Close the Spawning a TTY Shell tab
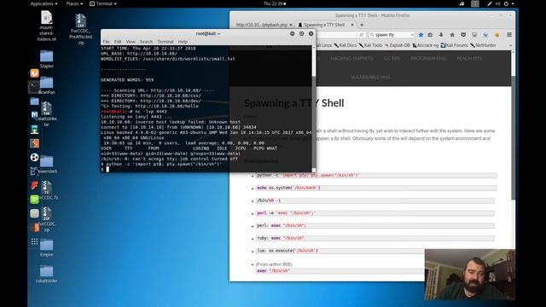The height and width of the screenshot is (307, 546). point(352,25)
